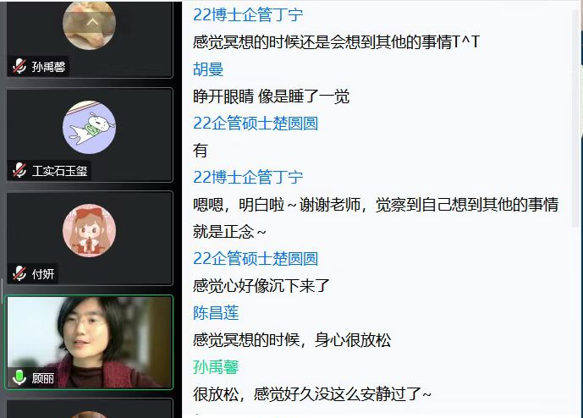Click the green sender name 孙禹馨 in chat

pyautogui.click(x=216, y=367)
